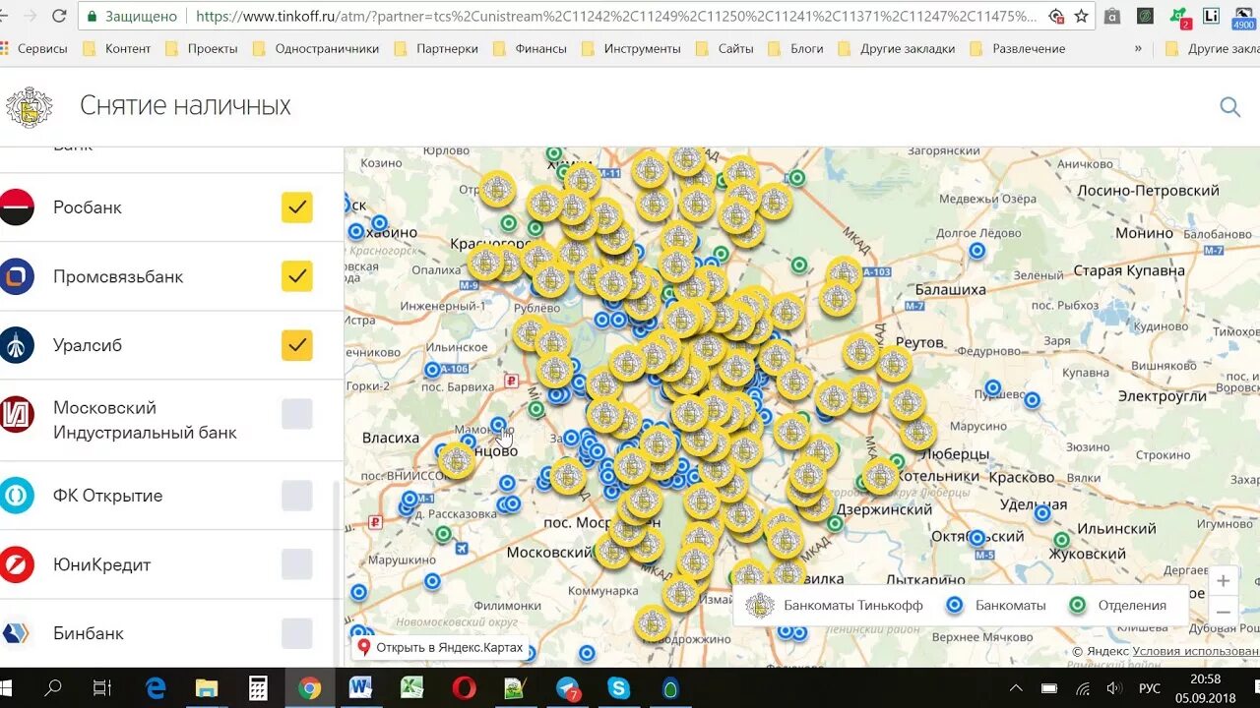Click the Снятие наличных heading

[185, 106]
